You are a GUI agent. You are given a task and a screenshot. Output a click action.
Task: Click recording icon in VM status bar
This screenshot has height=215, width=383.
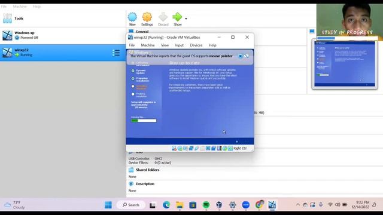point(214,148)
